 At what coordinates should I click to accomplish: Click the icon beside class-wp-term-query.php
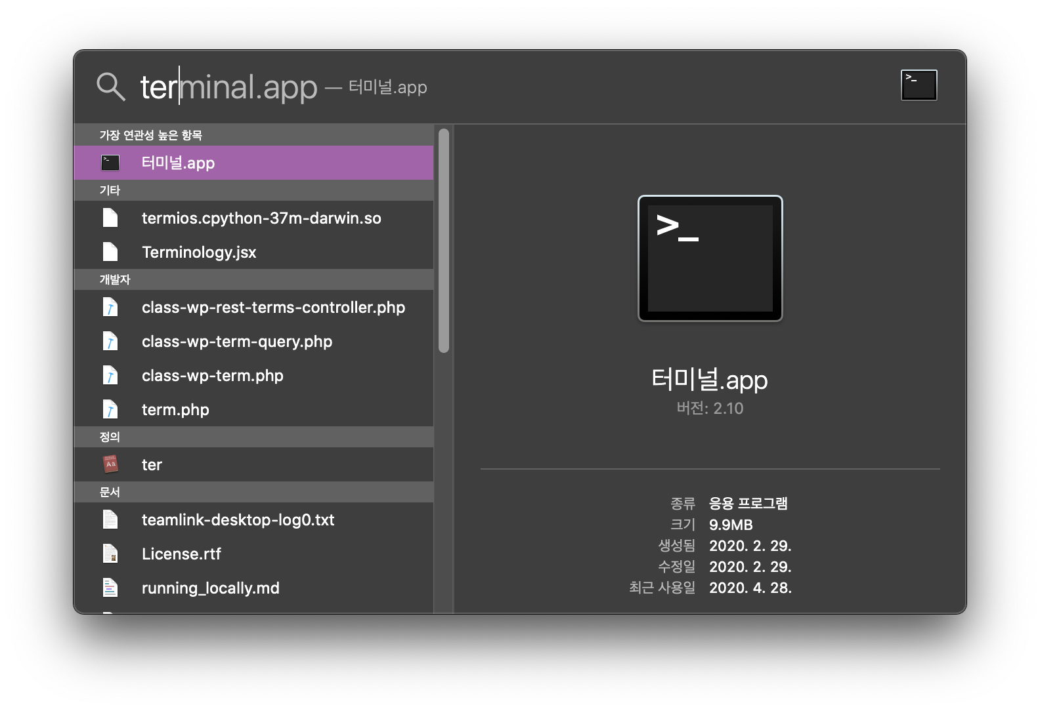[110, 341]
